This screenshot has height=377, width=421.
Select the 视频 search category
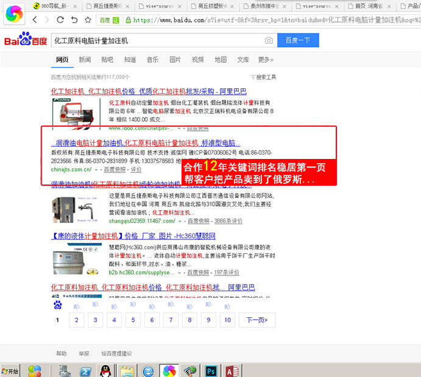point(198,60)
